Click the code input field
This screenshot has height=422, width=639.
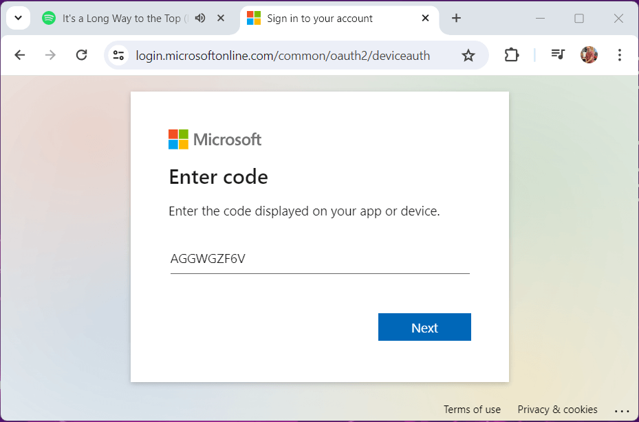tap(320, 260)
